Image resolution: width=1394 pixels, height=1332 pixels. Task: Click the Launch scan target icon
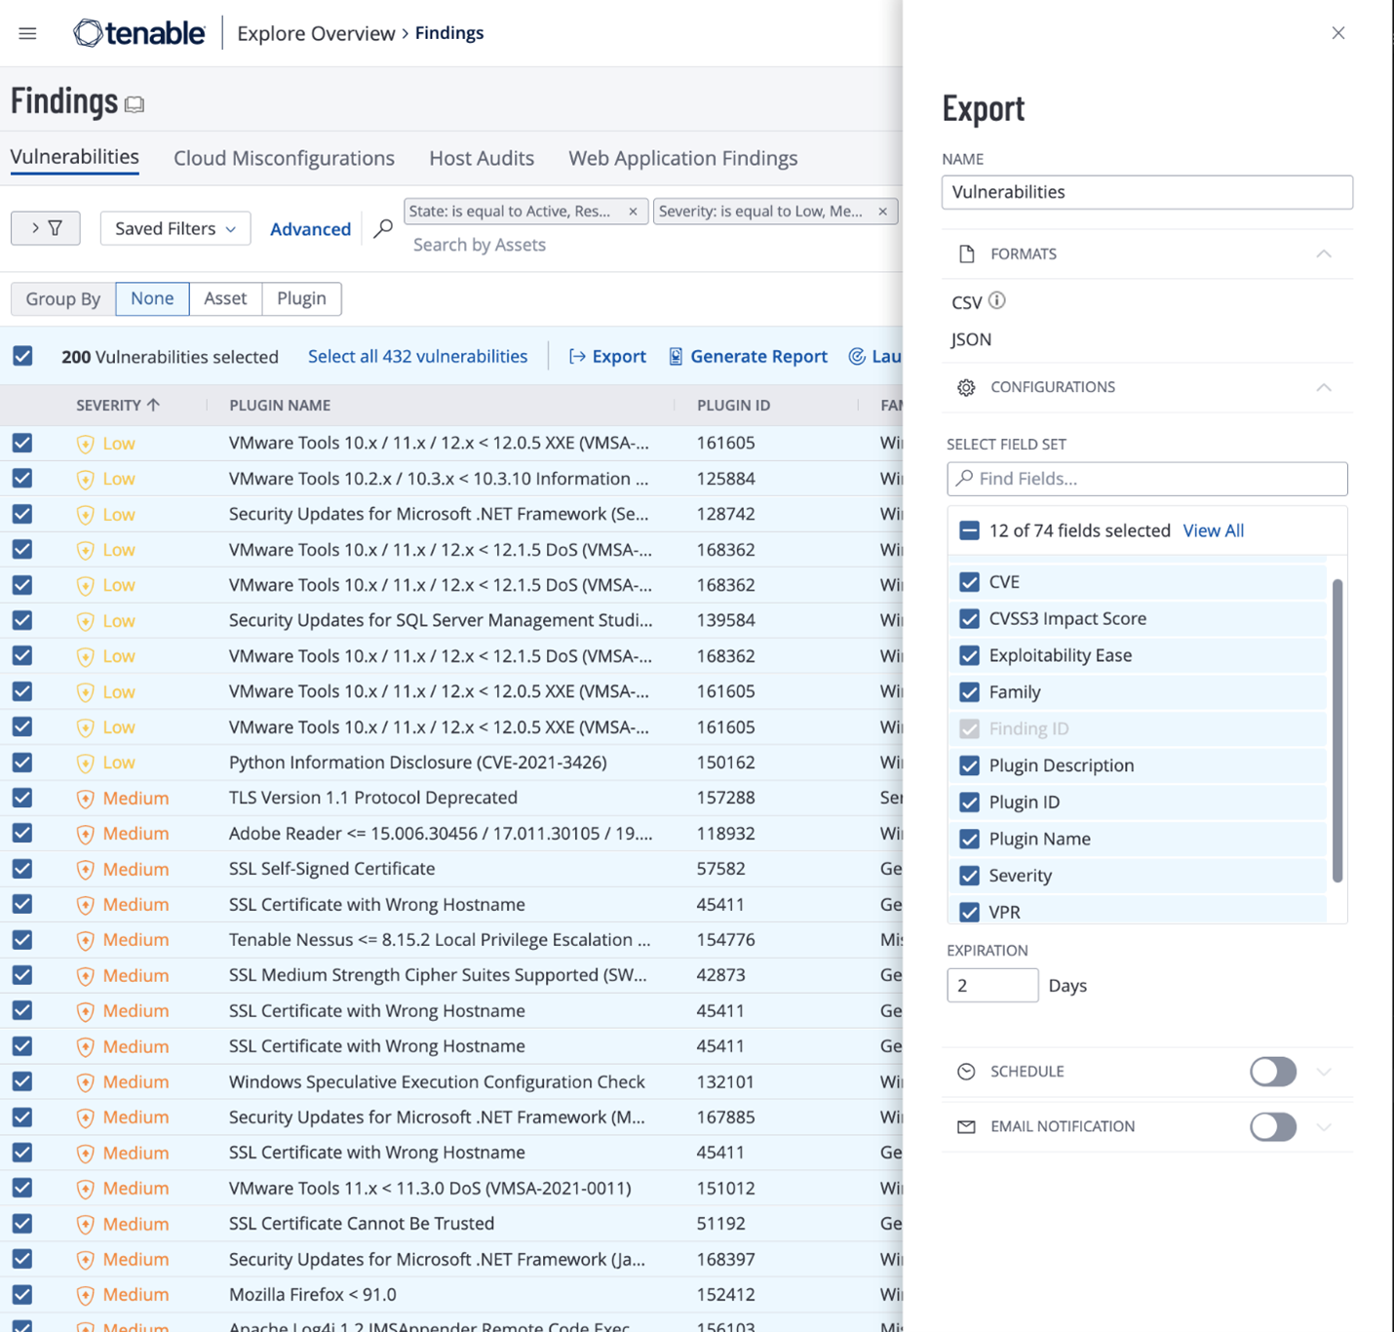(857, 357)
